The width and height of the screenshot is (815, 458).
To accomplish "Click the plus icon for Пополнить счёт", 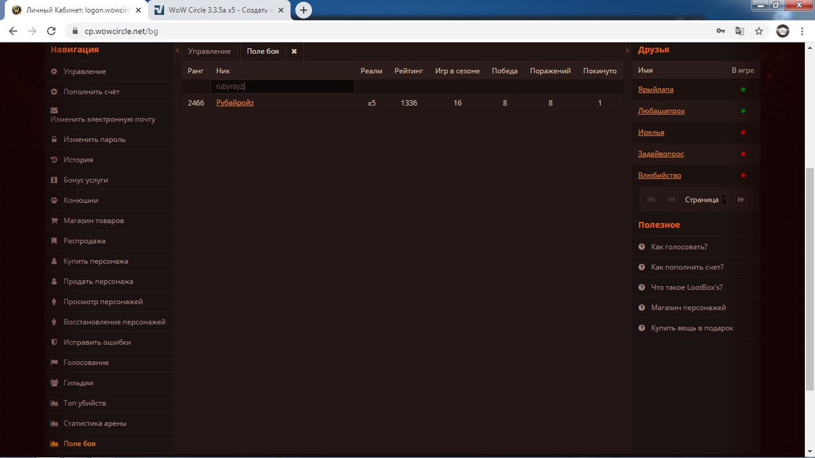I will [54, 92].
